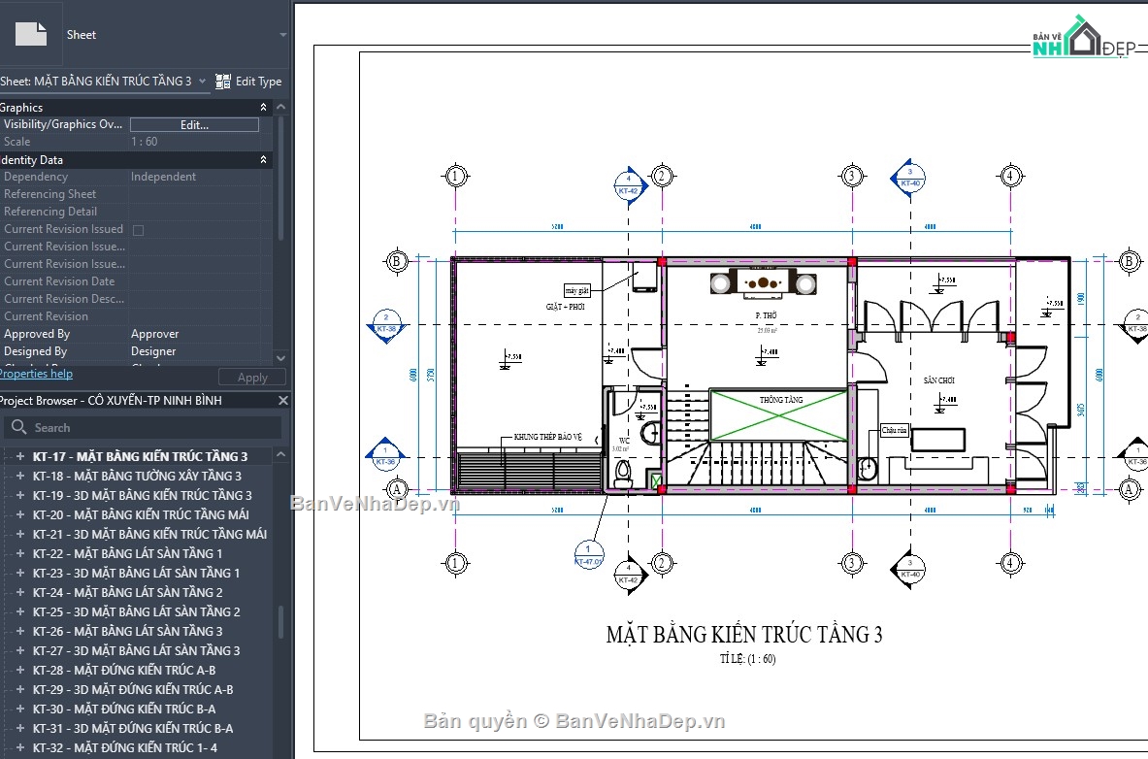This screenshot has height=759, width=1148.
Task: Click the Edit Type icon
Action: click(x=223, y=82)
